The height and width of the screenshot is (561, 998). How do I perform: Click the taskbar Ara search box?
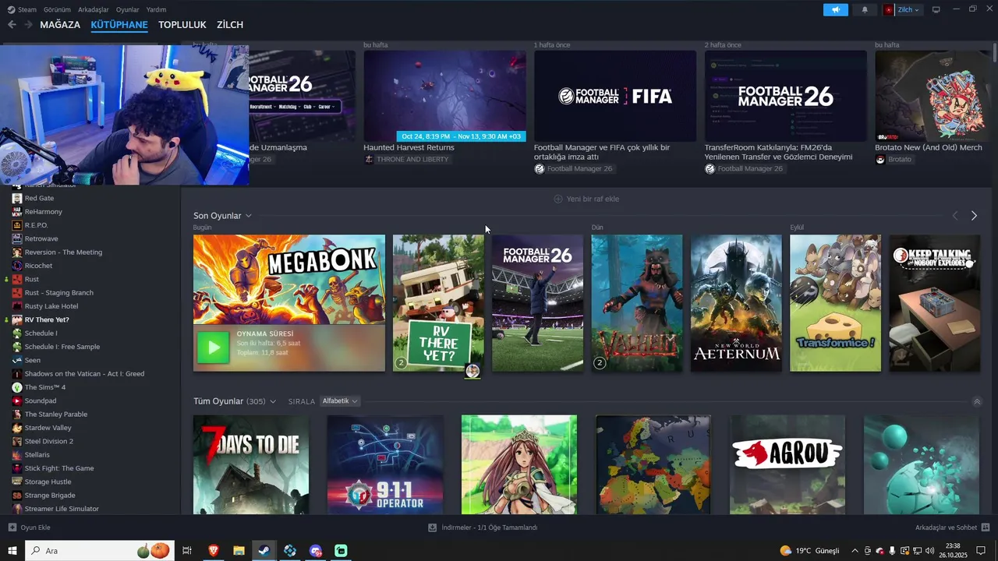(x=101, y=551)
